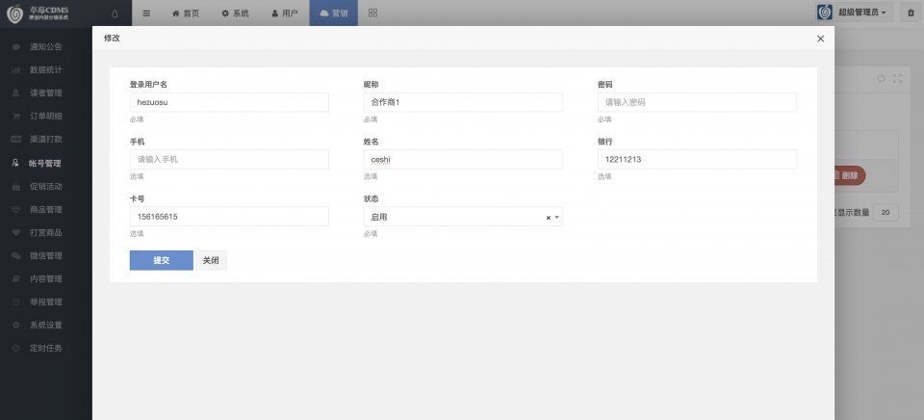Image resolution: width=924 pixels, height=420 pixels.
Task: Click the hamburger menu toggle icon
Action: (x=146, y=13)
